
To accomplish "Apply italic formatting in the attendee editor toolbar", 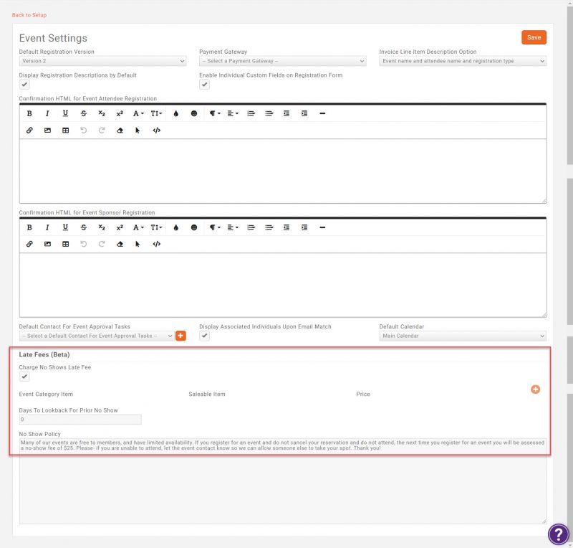I will [47, 113].
